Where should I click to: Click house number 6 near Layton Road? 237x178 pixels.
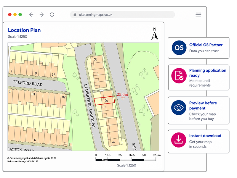point(35,140)
